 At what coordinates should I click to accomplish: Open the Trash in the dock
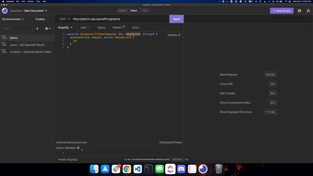coord(219,169)
